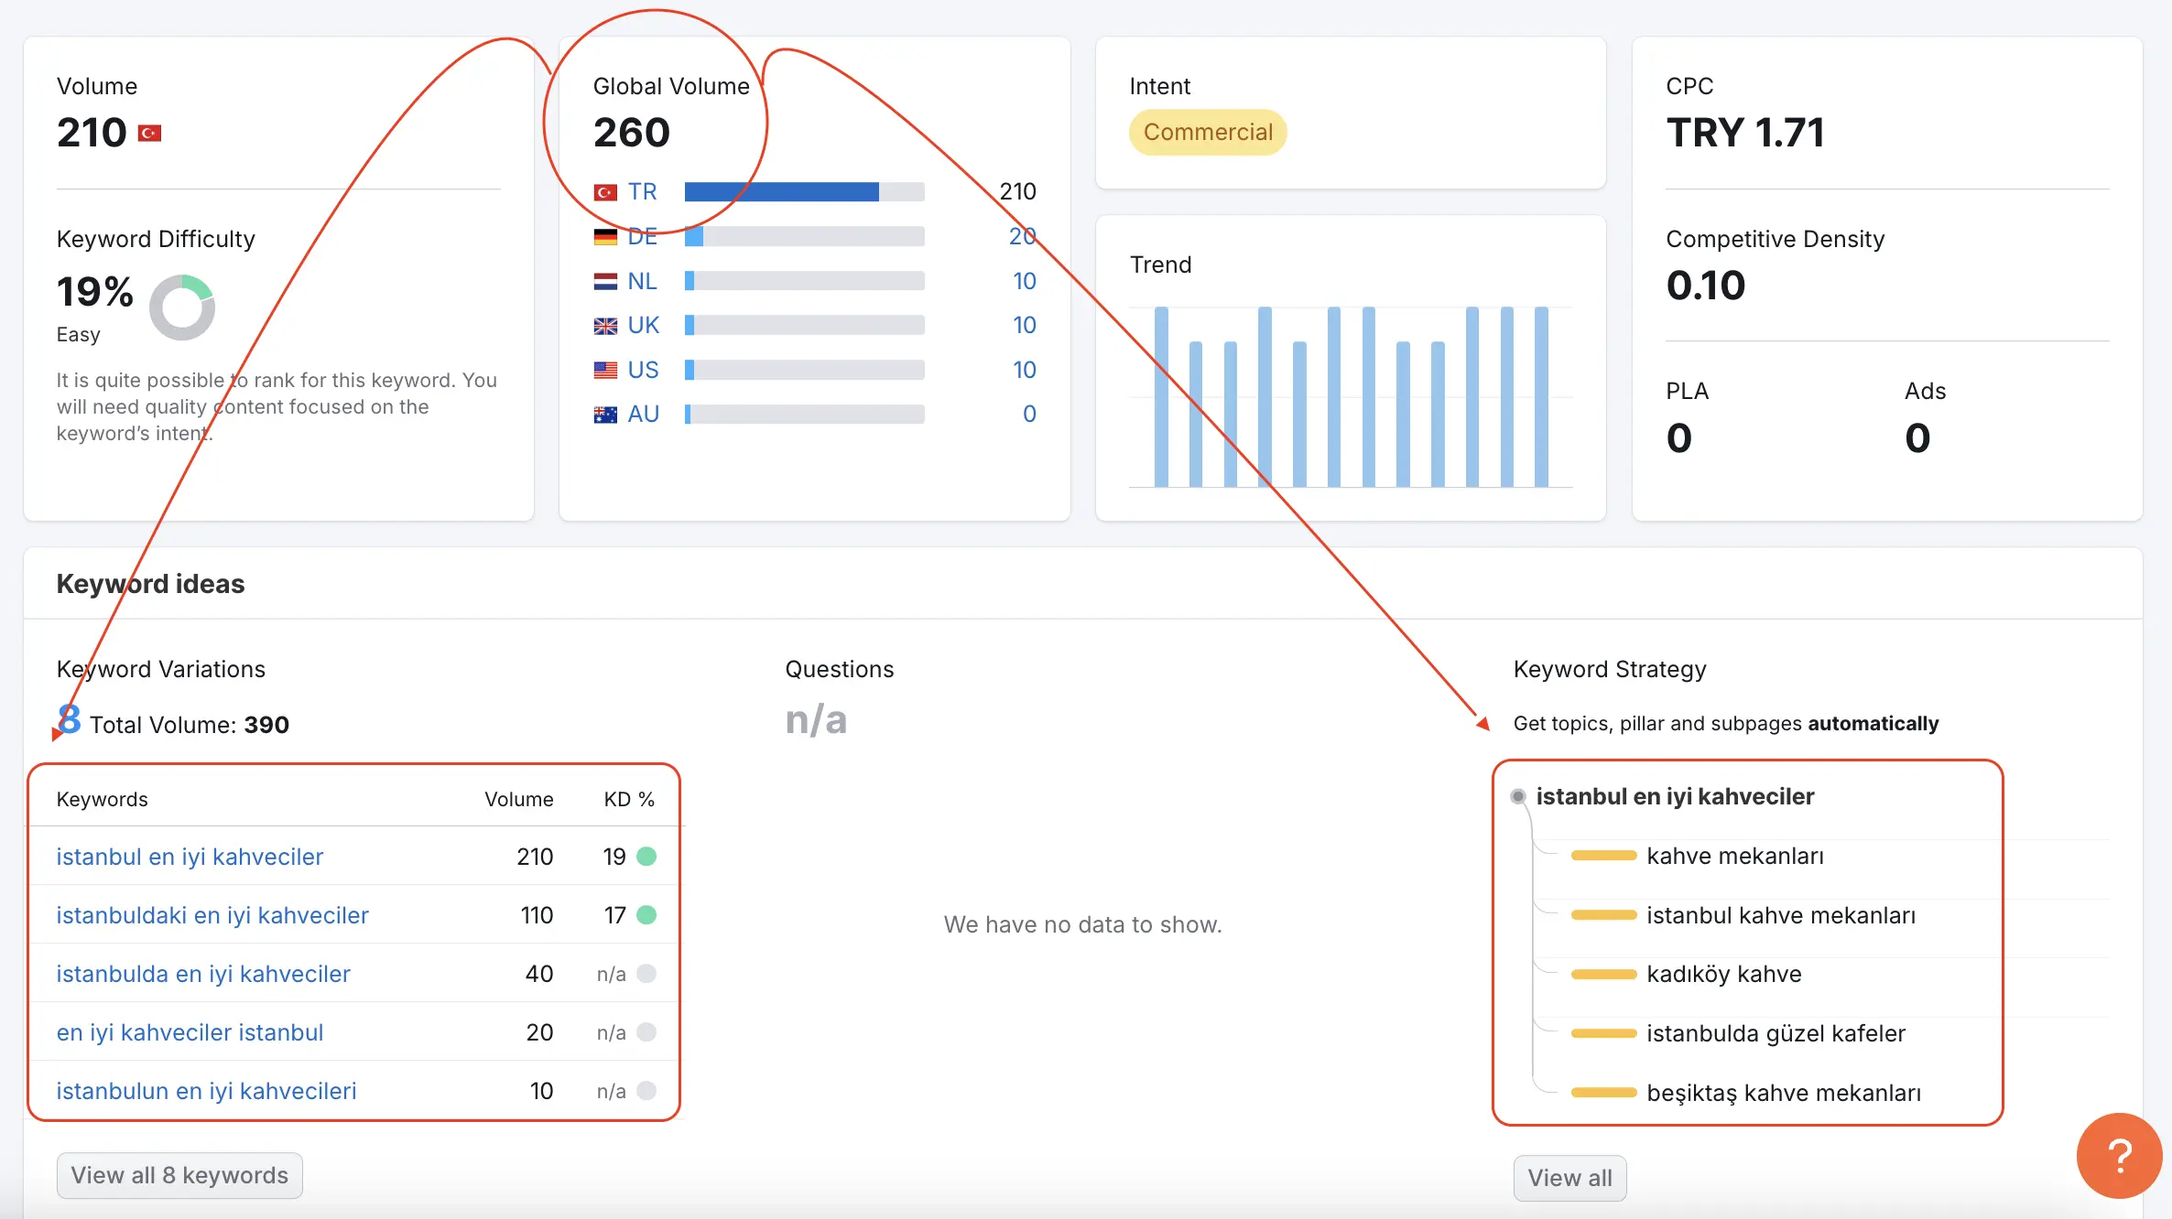Click the Volume column header
The width and height of the screenshot is (2172, 1219).
point(518,799)
